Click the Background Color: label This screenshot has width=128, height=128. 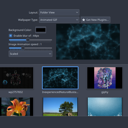[20, 30]
